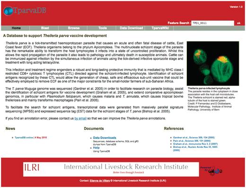Screen dimensions: 246x188
Task: Open the Tools menu tab
Action: click(x=103, y=28)
